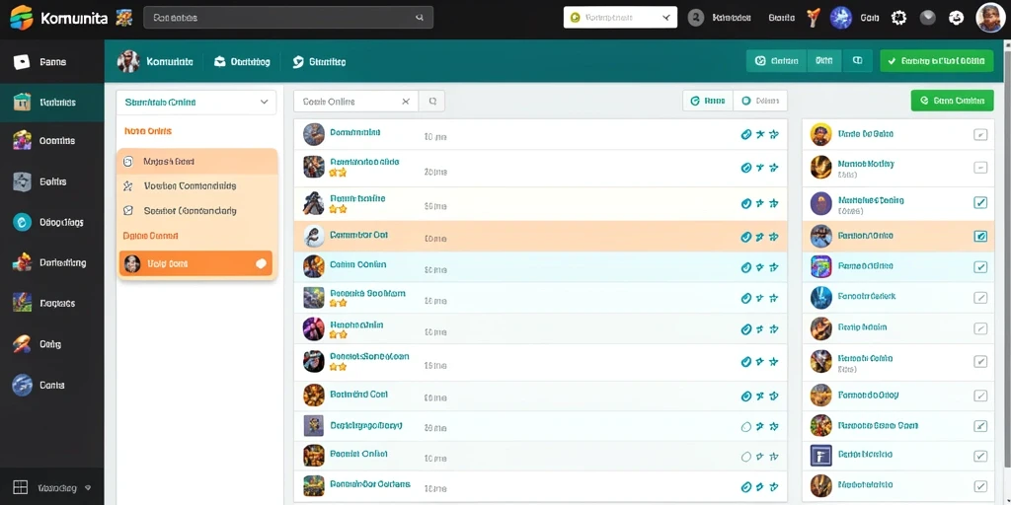Viewport: 1011px width, 505px height.
Task: Click the magnifier icon in the dark top search bar
Action: click(x=420, y=18)
